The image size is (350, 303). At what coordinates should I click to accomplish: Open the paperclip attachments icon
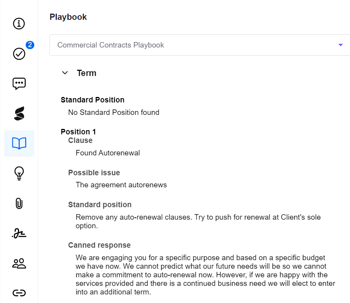[19, 203]
